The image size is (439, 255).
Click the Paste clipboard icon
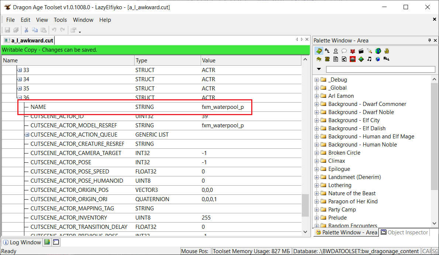point(44,30)
